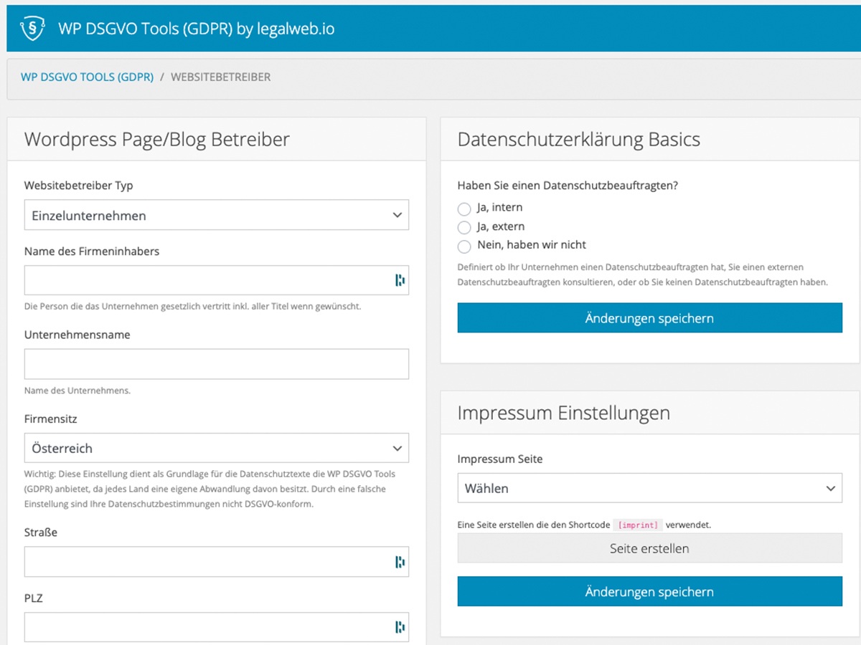Choose 'Nein, haben wir nicht' radio option

click(x=464, y=246)
